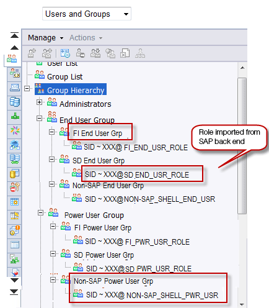Click the key access icon in the sidebar
Viewport: 269px width, 308px height.
(x=15, y=188)
